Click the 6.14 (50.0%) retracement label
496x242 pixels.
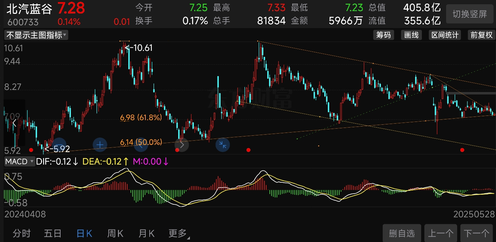[x=141, y=142]
